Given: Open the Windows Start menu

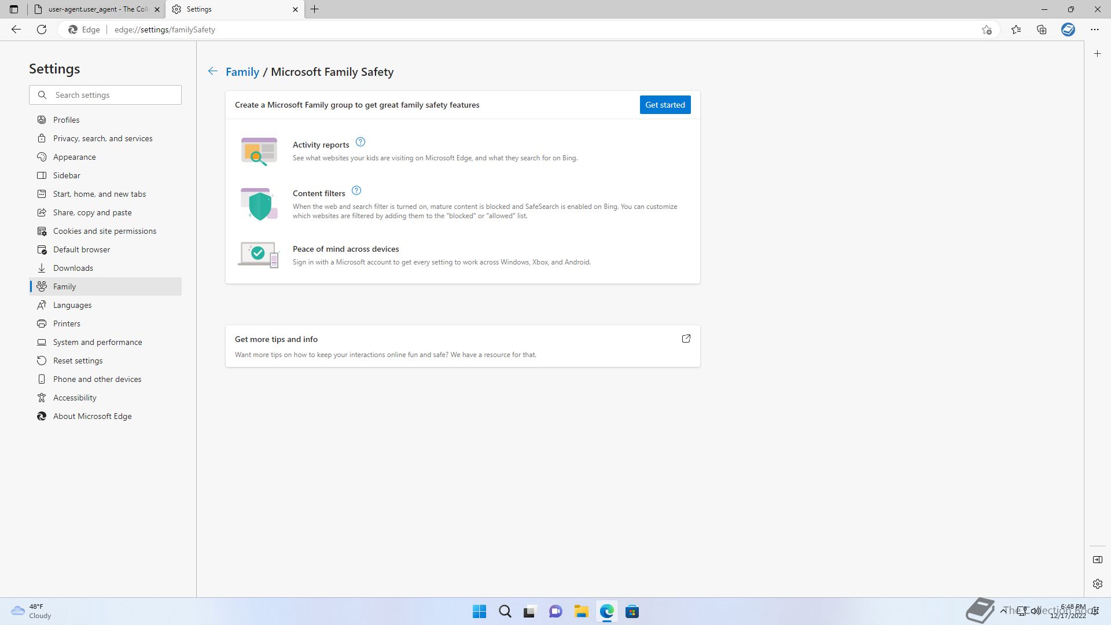Looking at the screenshot, I should (x=479, y=612).
